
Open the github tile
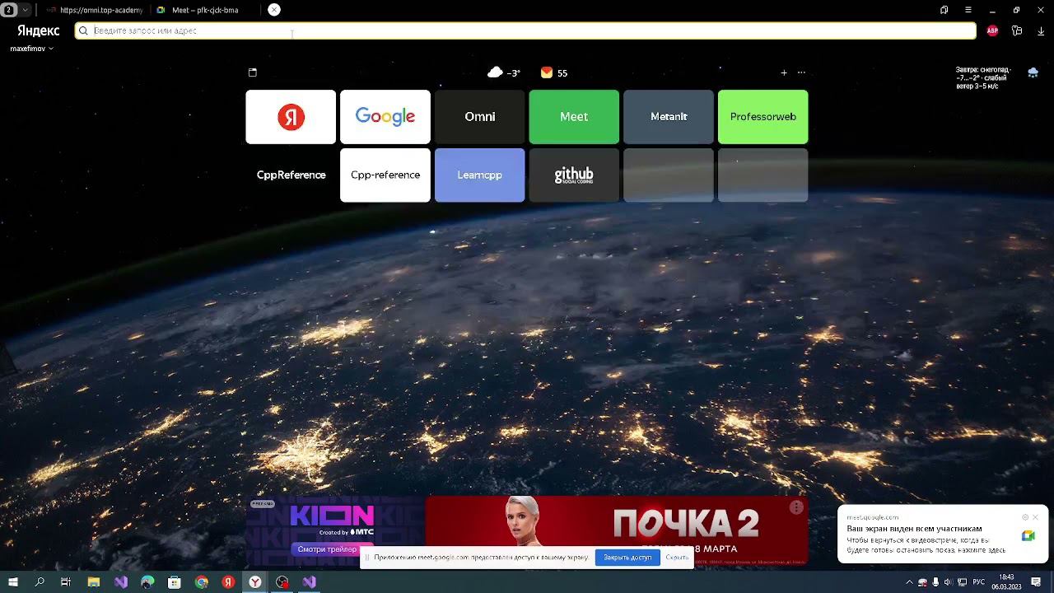pos(574,175)
